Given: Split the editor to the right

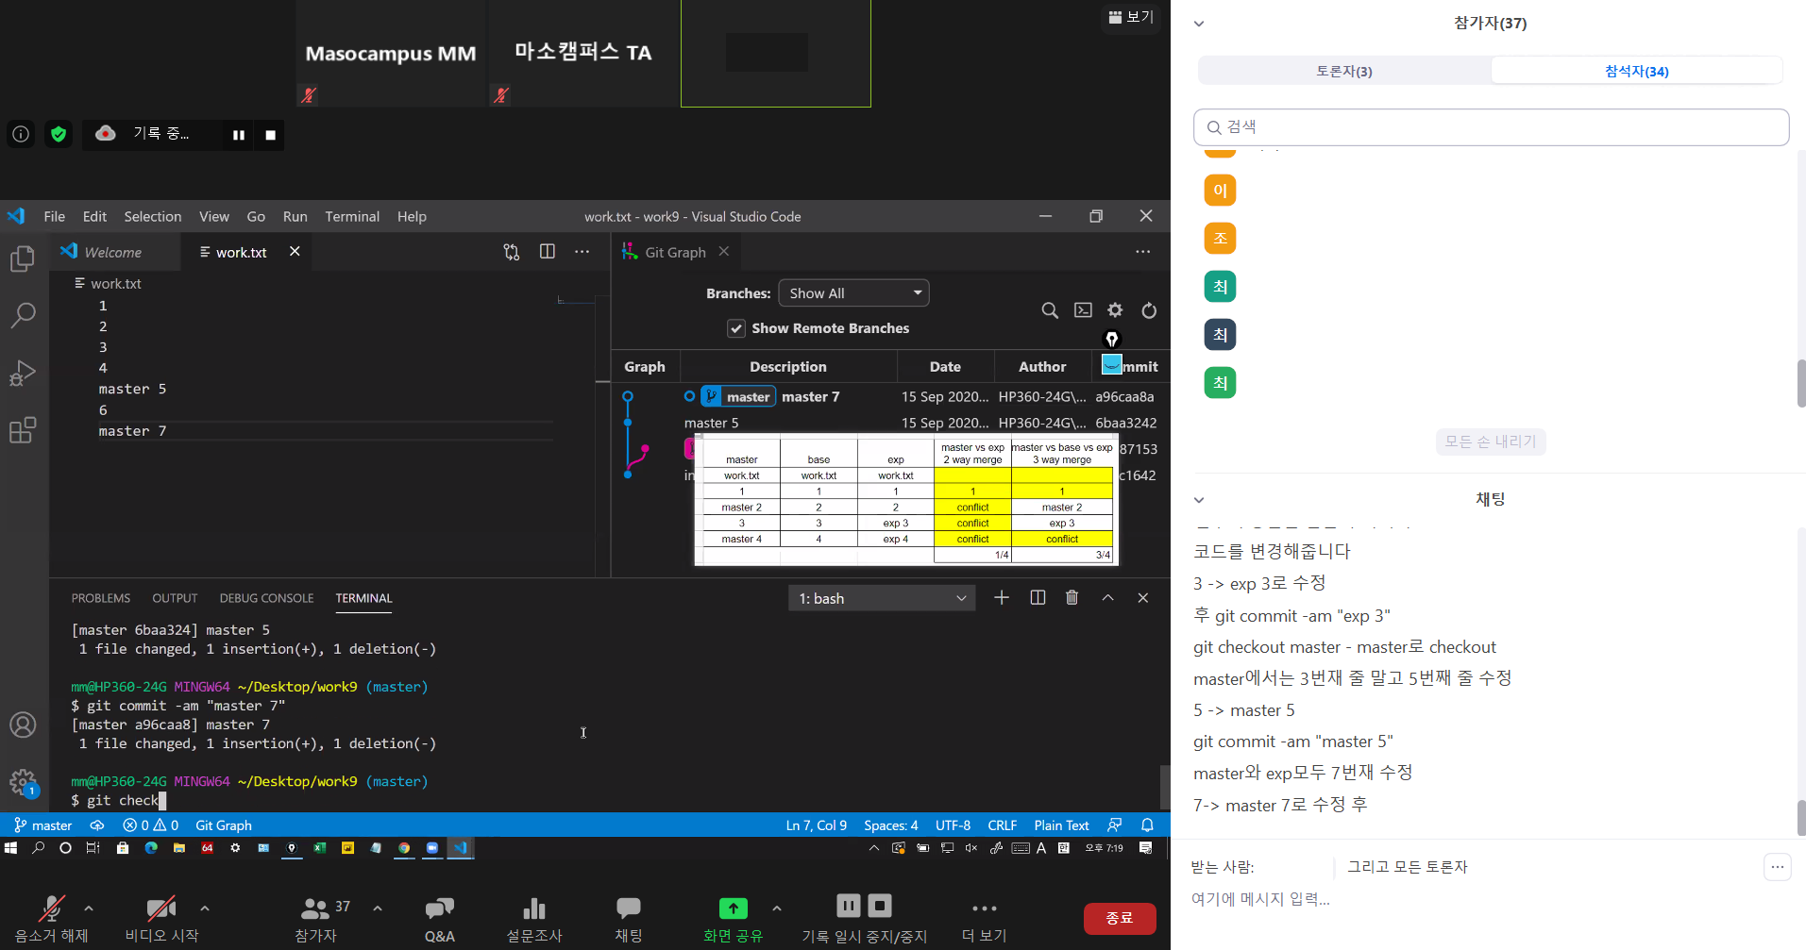Looking at the screenshot, I should tap(547, 252).
